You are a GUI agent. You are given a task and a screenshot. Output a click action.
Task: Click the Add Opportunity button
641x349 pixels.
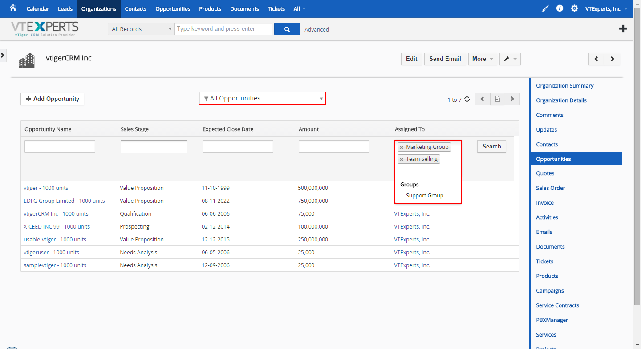tap(52, 99)
